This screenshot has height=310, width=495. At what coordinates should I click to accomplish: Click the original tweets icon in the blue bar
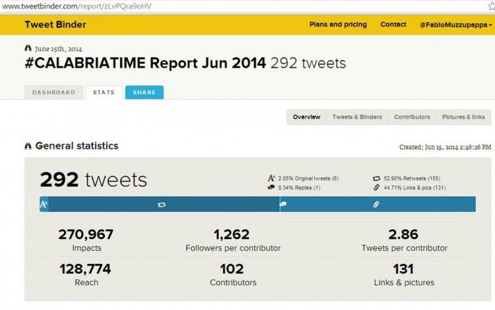pos(44,204)
